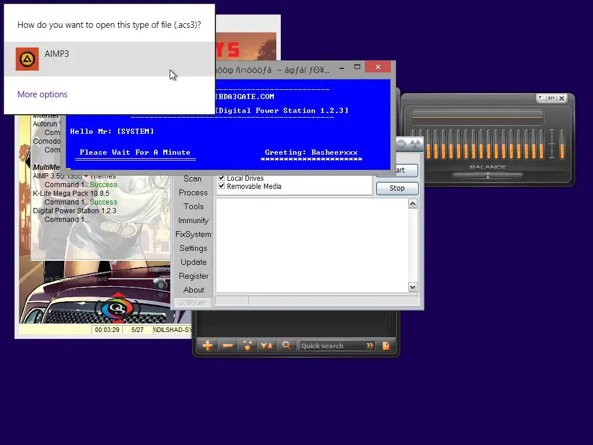Screen dimensions: 593x445
Task: Open the More options link
Action: [42, 94]
